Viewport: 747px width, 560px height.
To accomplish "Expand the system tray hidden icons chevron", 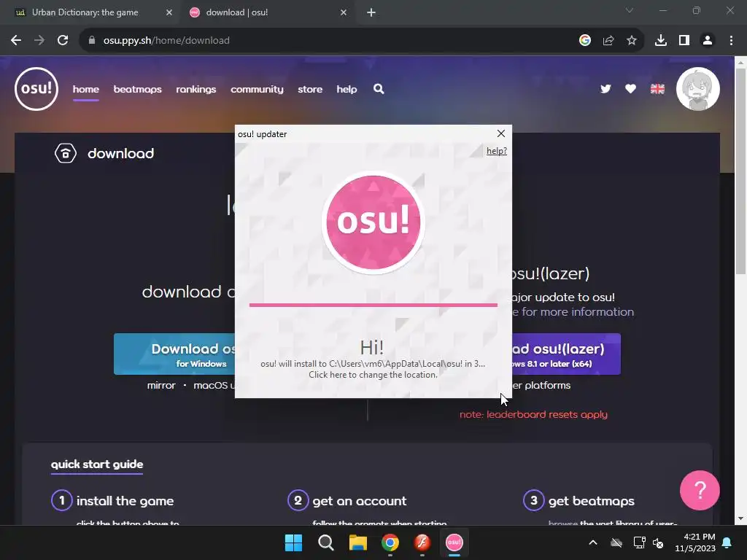I will point(593,542).
